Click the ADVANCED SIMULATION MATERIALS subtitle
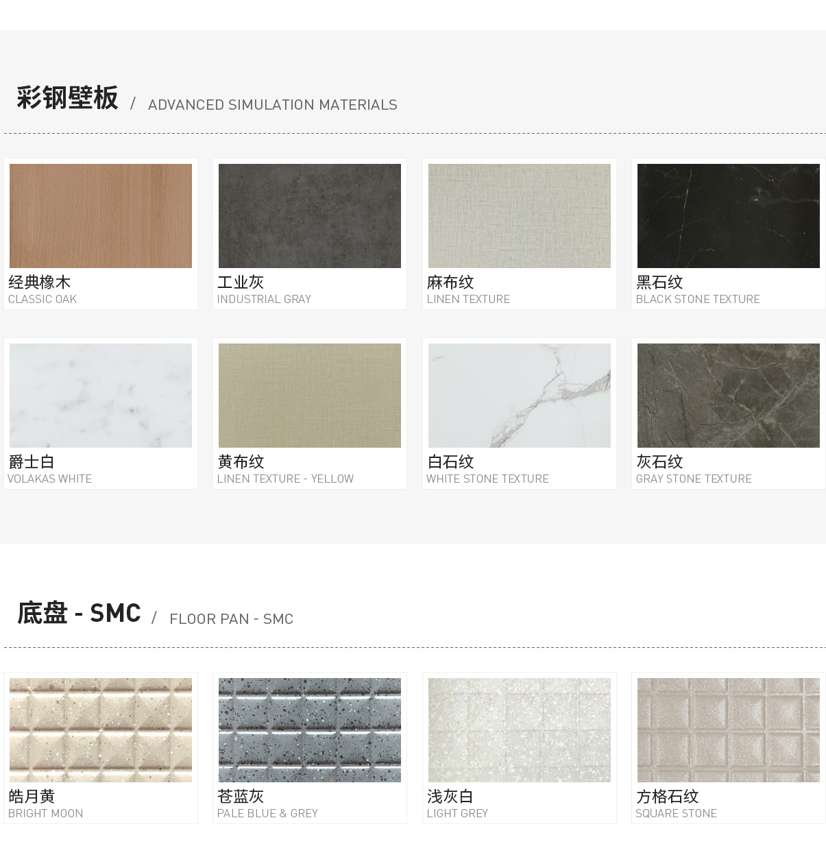The height and width of the screenshot is (868, 826). (273, 105)
